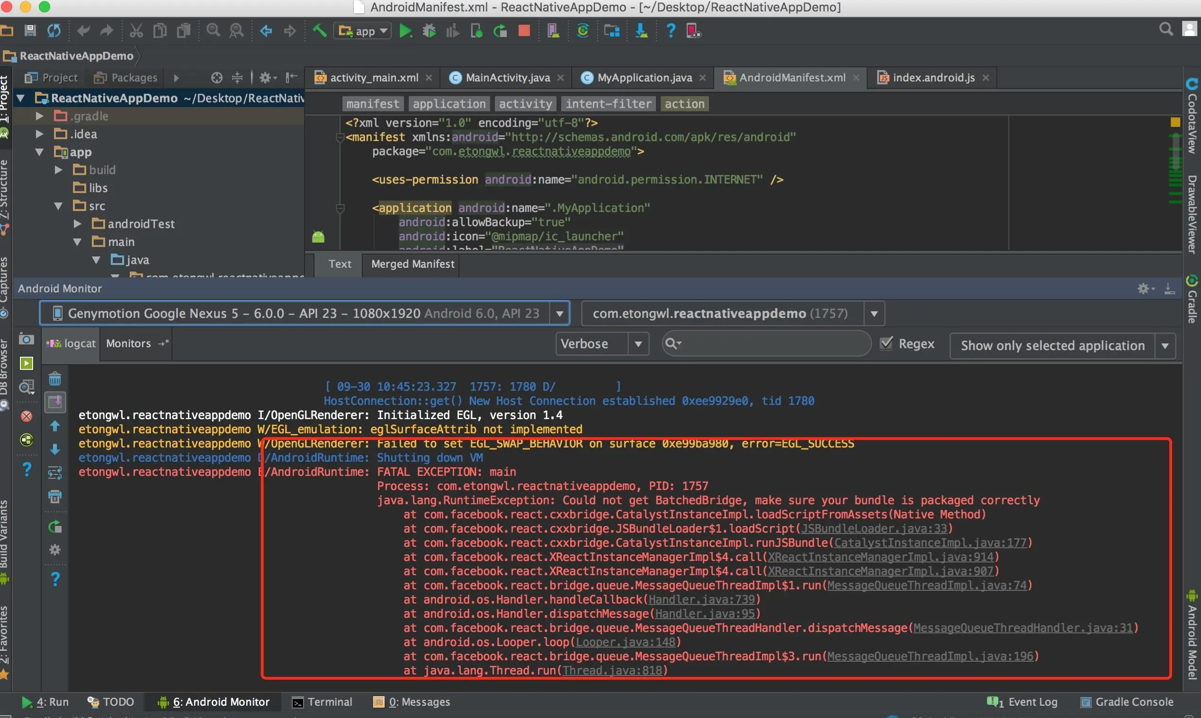
Task: Click the Cut scissors icon
Action: point(136,31)
